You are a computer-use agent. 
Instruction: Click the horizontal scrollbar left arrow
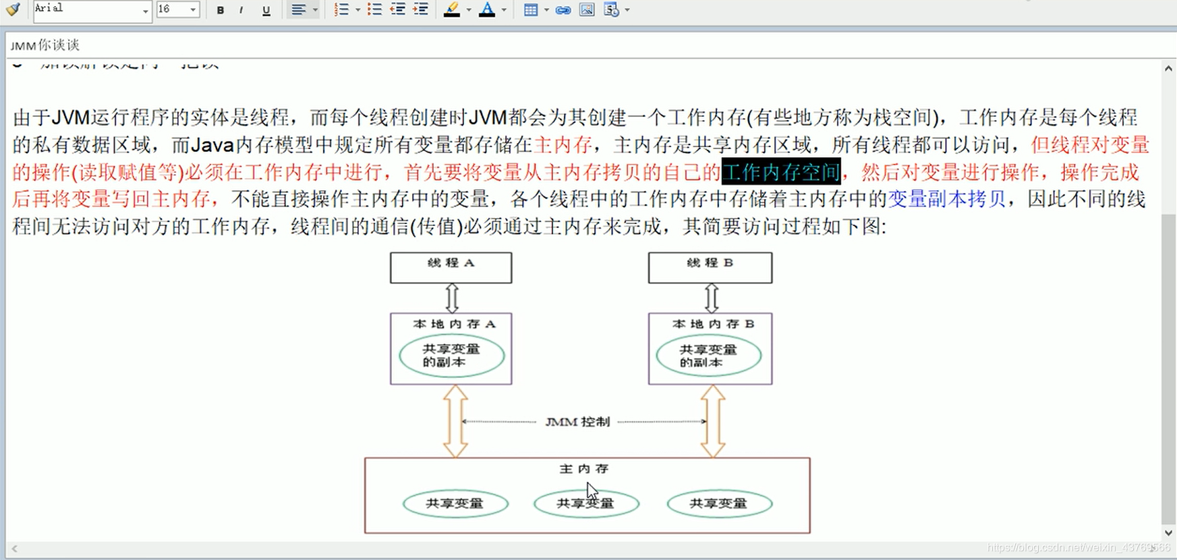pyautogui.click(x=14, y=549)
